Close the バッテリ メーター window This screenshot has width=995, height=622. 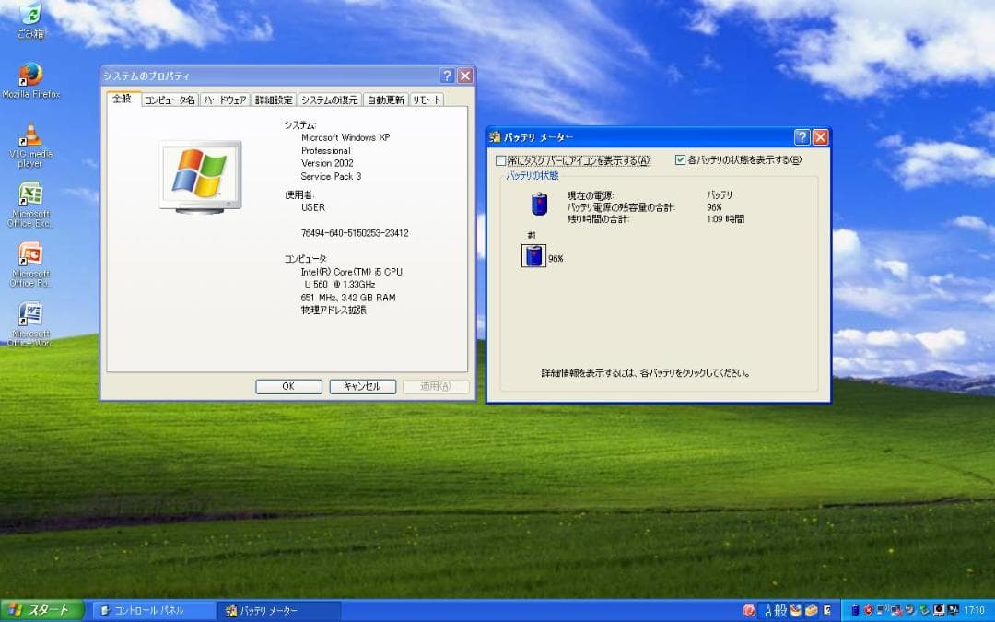[820, 137]
